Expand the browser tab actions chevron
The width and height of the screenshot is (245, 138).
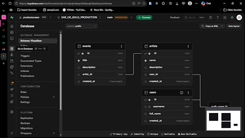[x=4, y=10]
